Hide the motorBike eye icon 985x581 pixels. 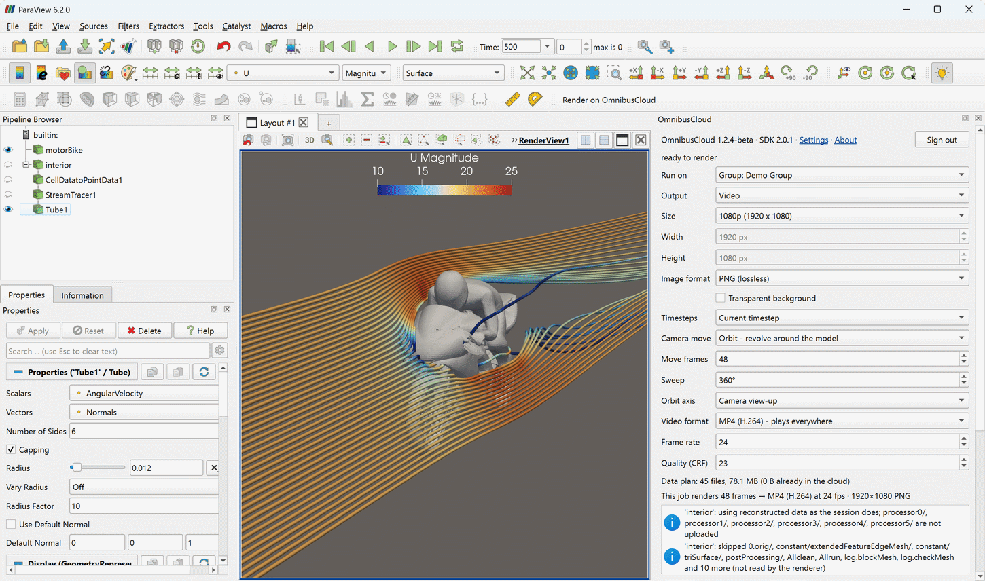[8, 150]
